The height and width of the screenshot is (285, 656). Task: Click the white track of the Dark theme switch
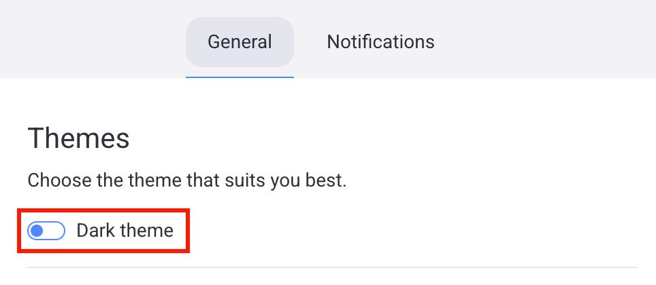pyautogui.click(x=55, y=231)
